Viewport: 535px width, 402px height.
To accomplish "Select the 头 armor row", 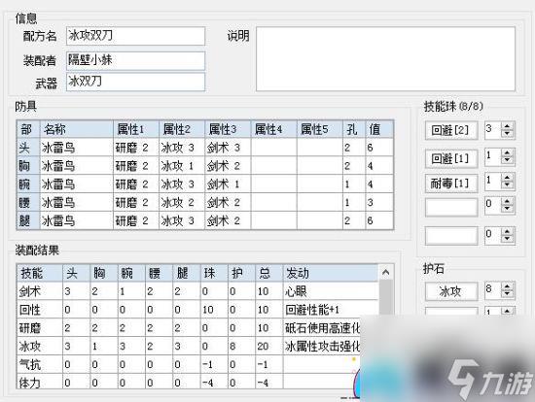I will [205, 148].
